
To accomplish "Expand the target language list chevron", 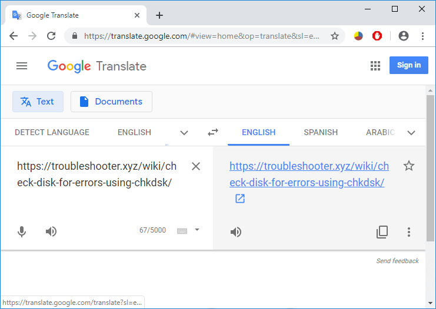I will click(411, 133).
